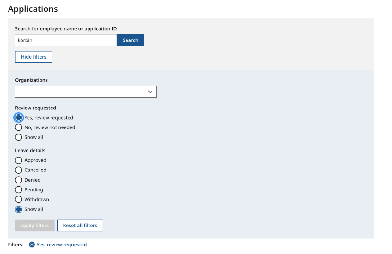The width and height of the screenshot is (392, 254).
Task: Collapse the panel with Hide filters
Action: tap(34, 57)
